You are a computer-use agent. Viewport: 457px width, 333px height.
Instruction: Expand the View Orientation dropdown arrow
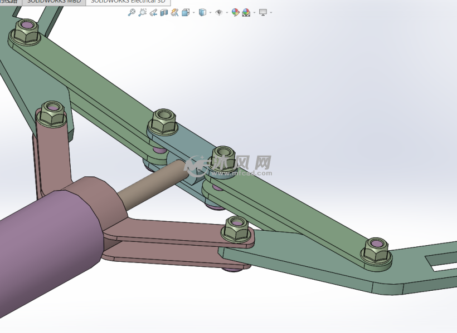(x=193, y=13)
